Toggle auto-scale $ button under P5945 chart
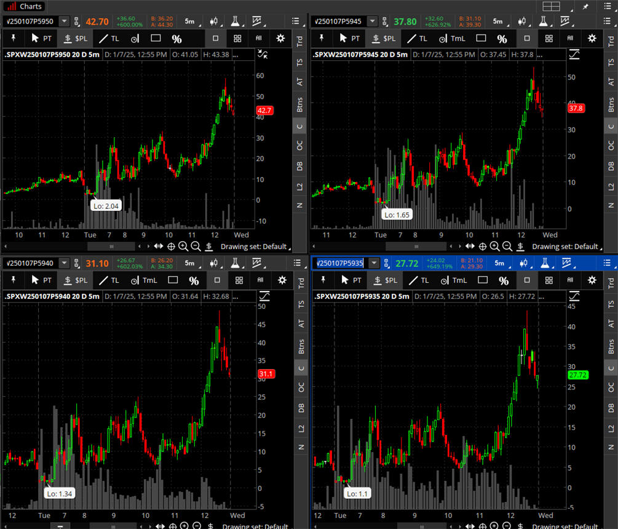The width and height of the screenshot is (618, 529). pyautogui.click(x=521, y=247)
